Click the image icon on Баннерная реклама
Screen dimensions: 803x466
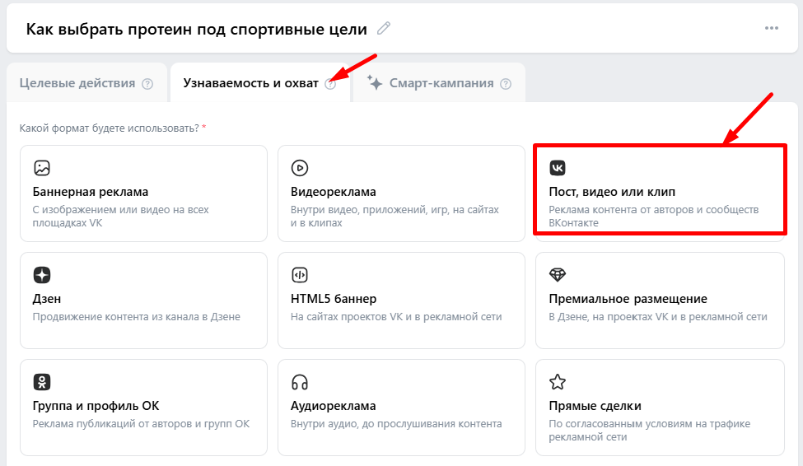[x=42, y=168]
